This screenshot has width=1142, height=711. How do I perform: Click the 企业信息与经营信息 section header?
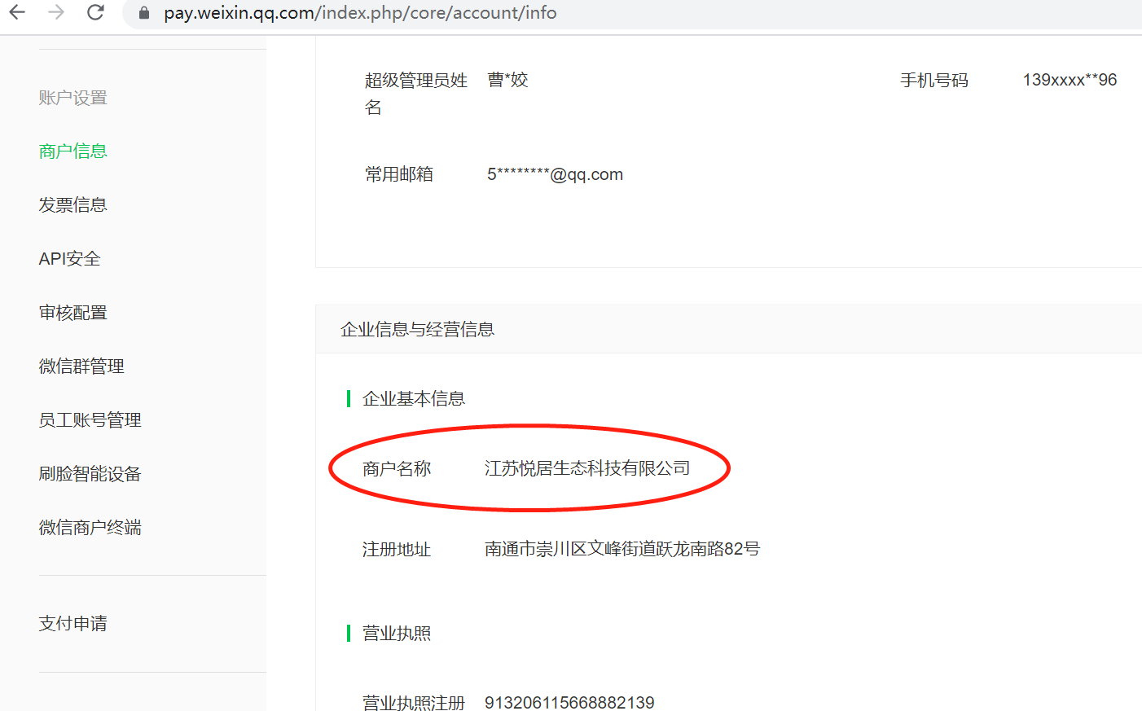tap(418, 329)
